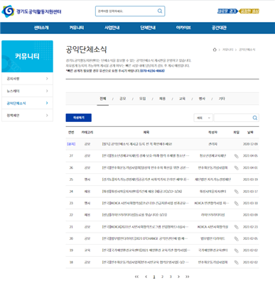
Task: Open post number 22 title
Action: [134, 215]
